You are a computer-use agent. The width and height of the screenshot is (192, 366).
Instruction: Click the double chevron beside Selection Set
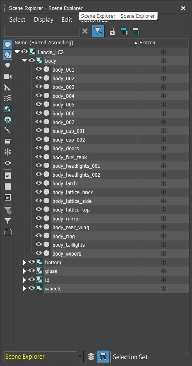coord(187,353)
